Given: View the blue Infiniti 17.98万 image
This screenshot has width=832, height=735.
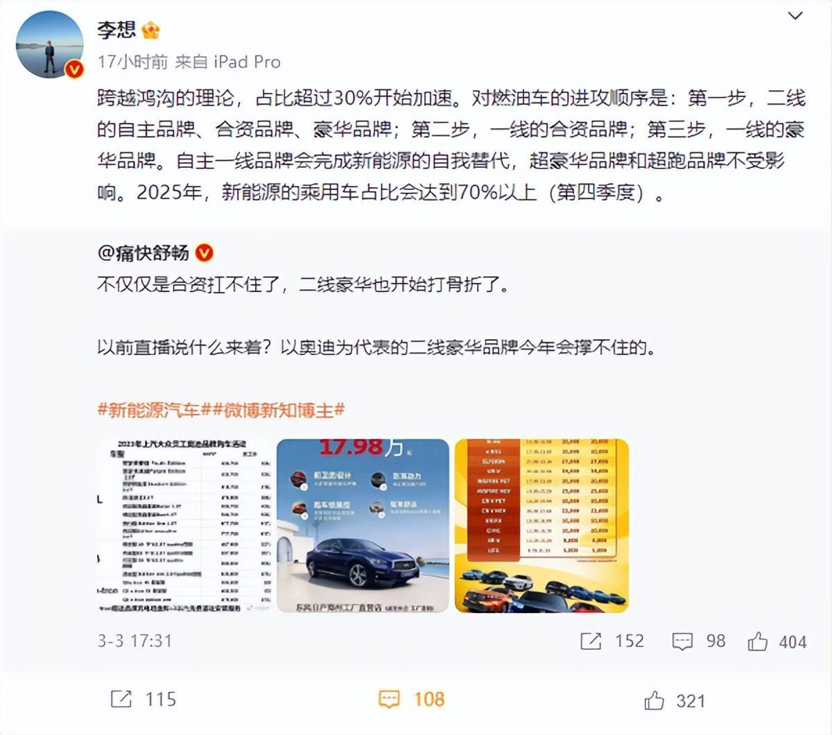Looking at the screenshot, I should 363,526.
